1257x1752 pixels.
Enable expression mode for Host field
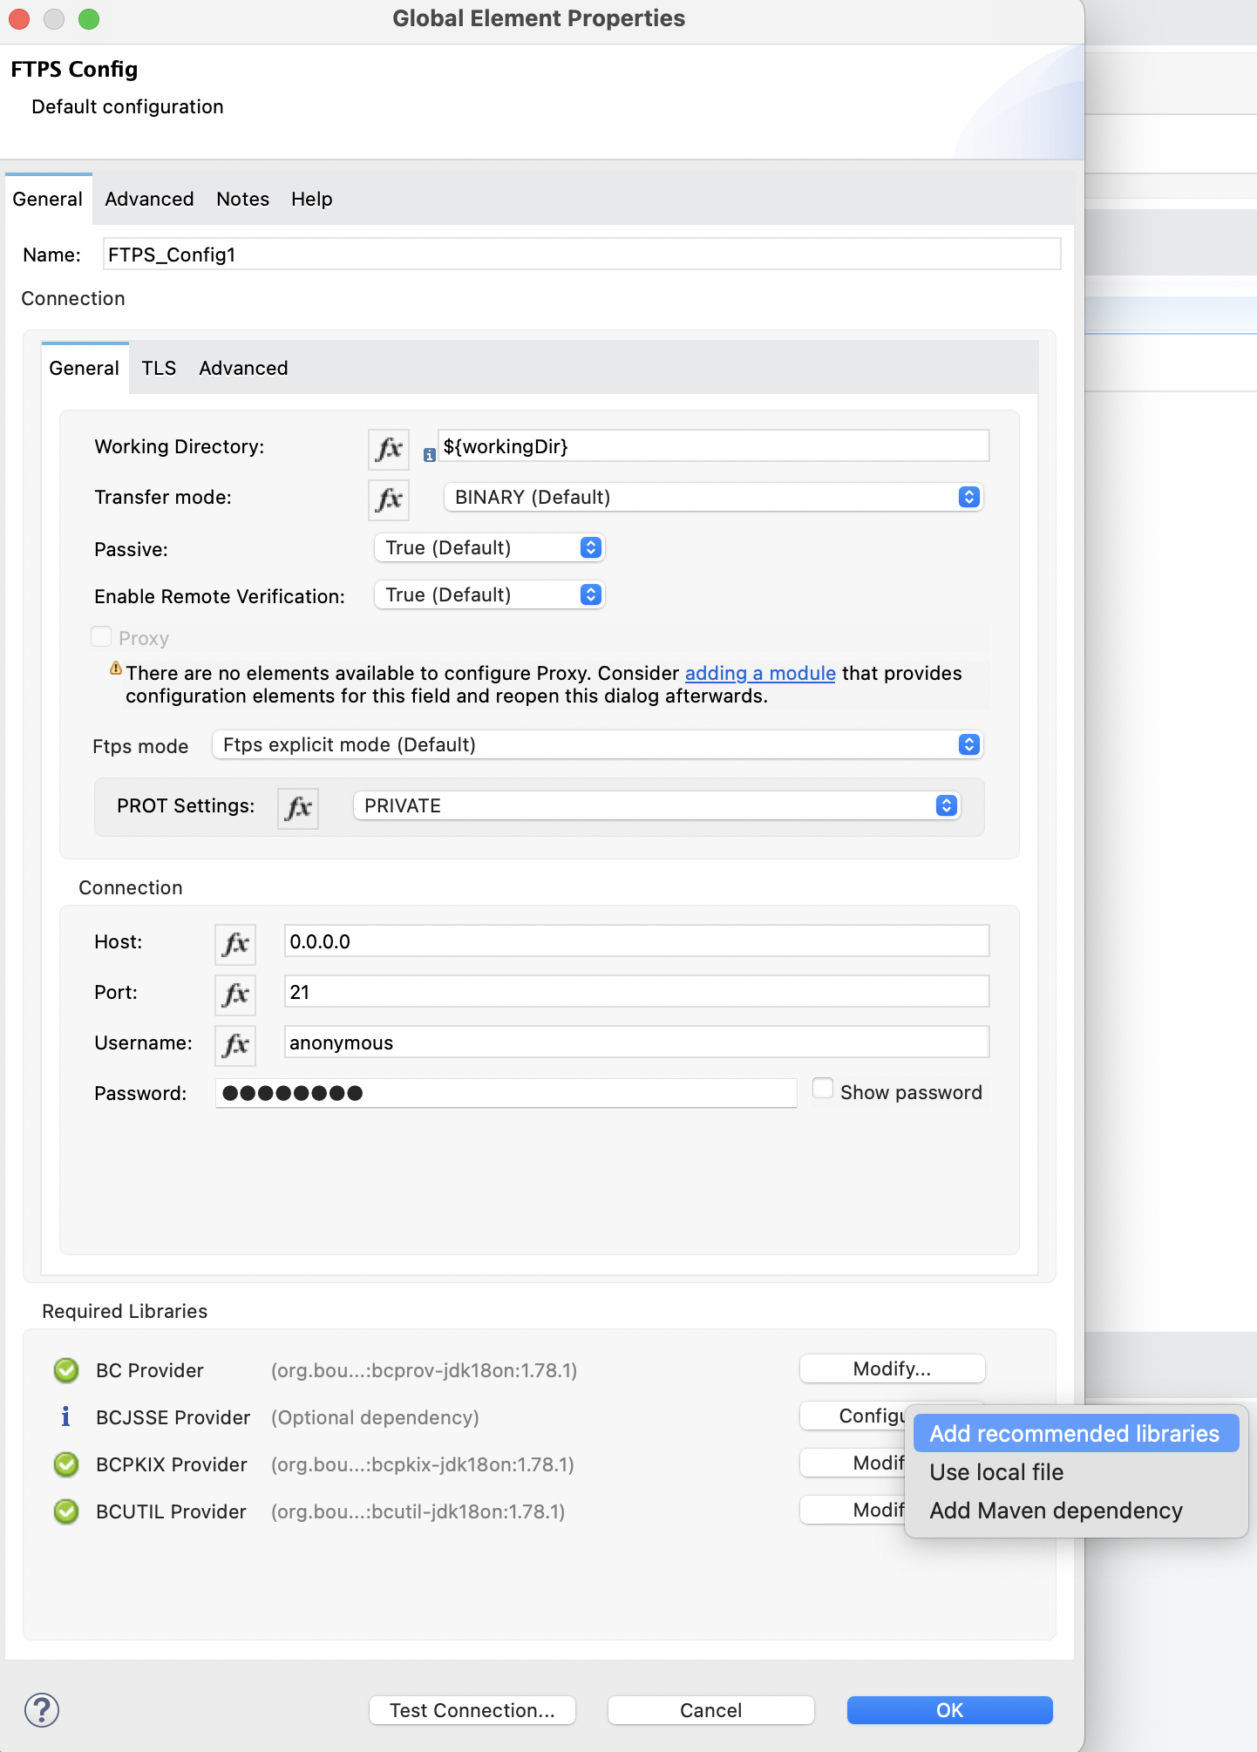pos(235,944)
